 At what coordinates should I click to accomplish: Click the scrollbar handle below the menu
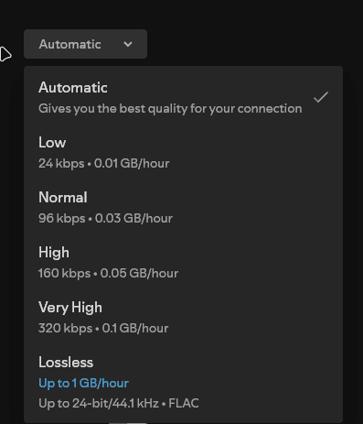point(128,423)
